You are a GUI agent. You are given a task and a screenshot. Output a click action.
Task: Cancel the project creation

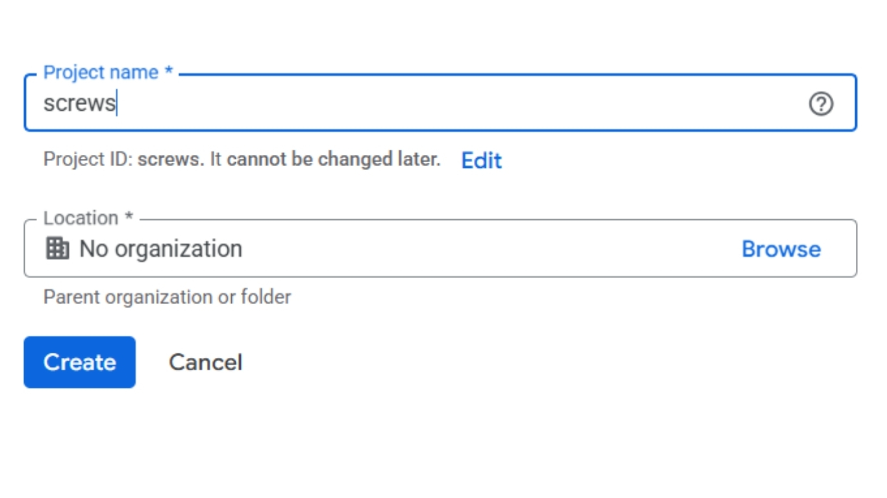205,362
